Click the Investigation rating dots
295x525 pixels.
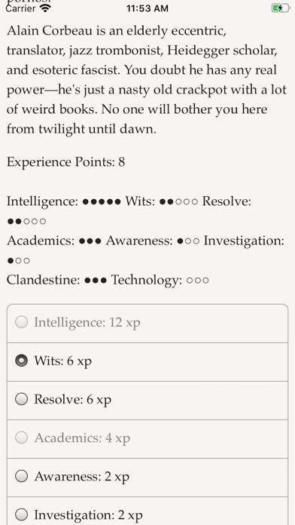(x=19, y=260)
